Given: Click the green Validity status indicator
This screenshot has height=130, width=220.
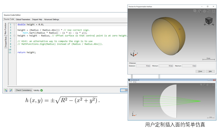Looking at the screenshot, I should tap(42, 90).
